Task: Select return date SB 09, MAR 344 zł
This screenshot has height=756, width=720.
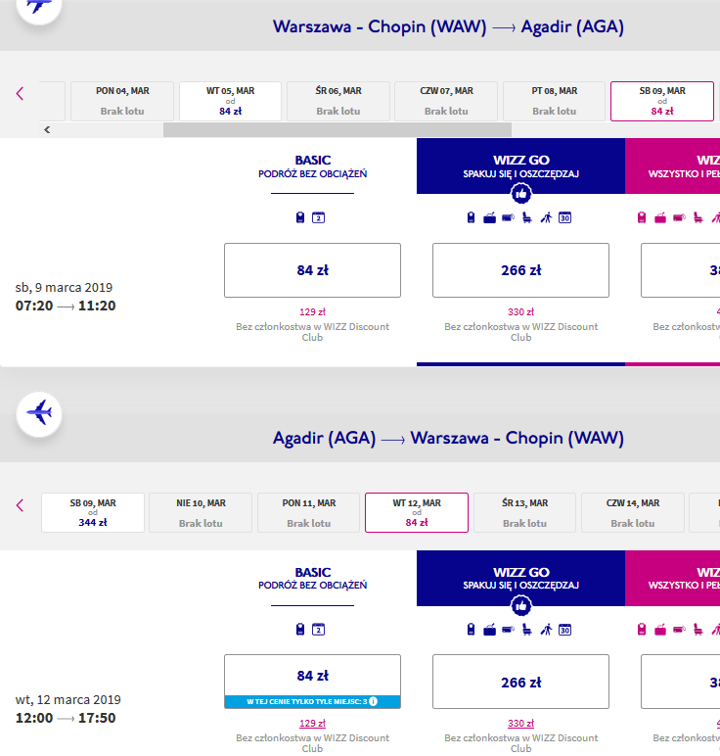Action: [93, 512]
